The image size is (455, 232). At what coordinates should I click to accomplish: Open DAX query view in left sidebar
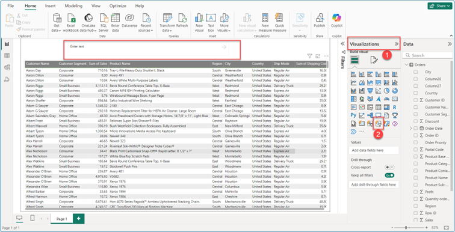7,79
